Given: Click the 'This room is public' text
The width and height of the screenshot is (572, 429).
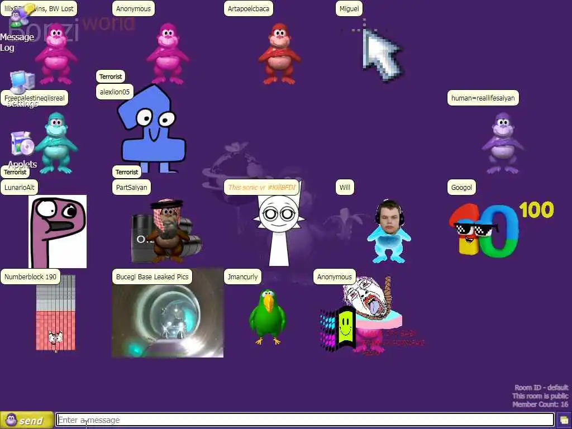Looking at the screenshot, I should click(x=540, y=396).
